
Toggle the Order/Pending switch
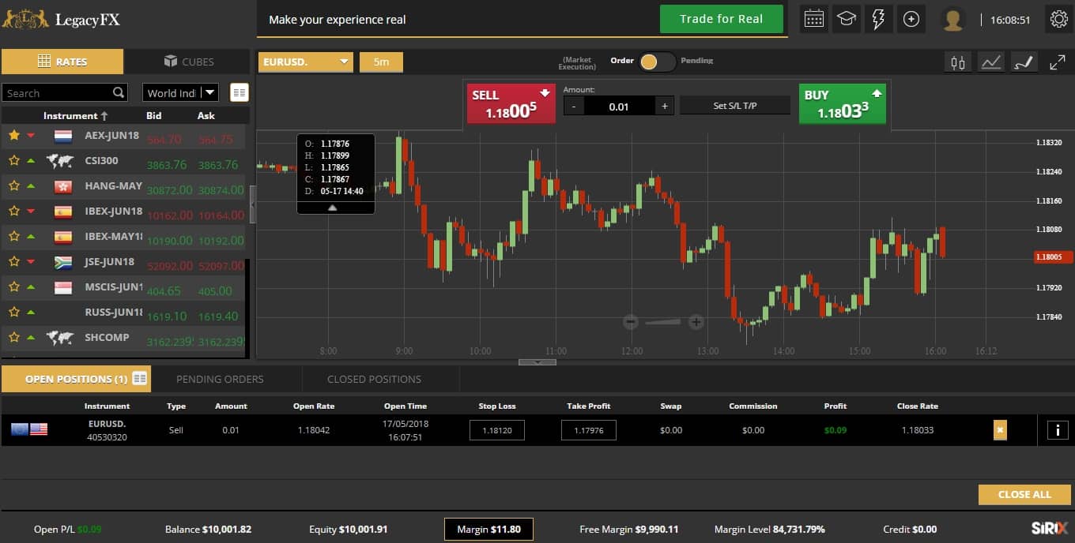[656, 62]
